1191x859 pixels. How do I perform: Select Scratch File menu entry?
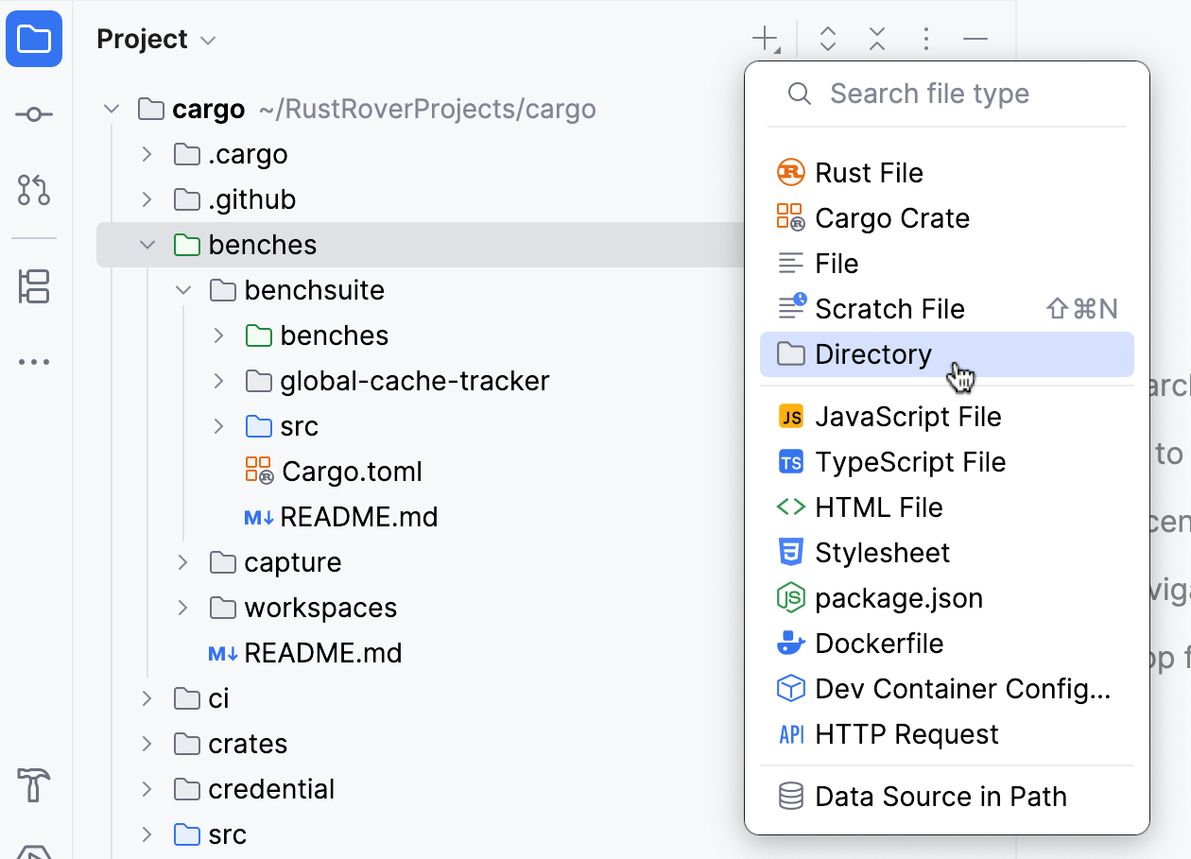click(x=889, y=308)
